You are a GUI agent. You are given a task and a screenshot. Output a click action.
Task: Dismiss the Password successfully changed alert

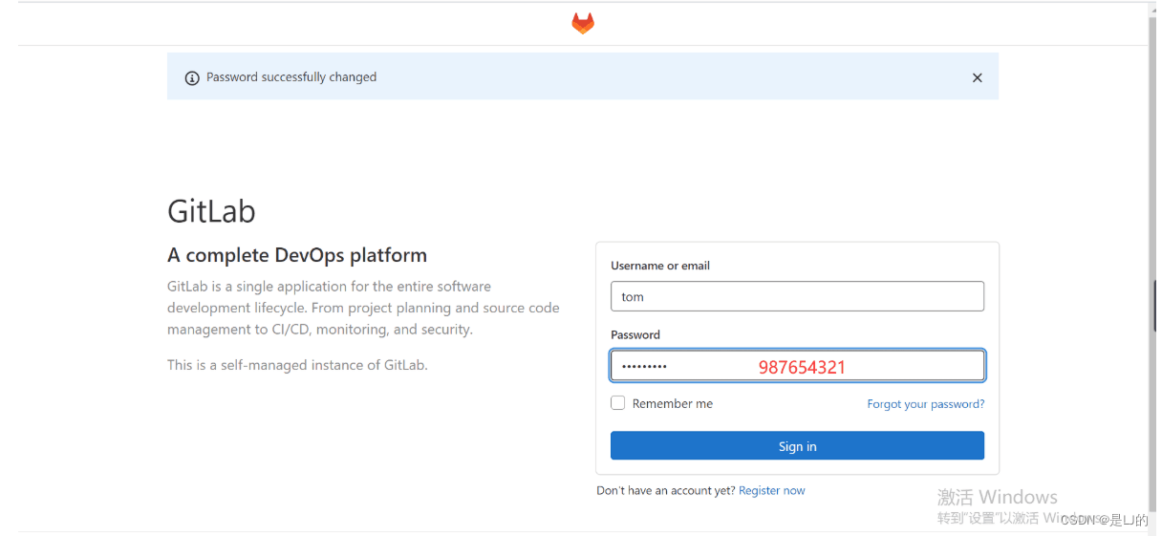[x=977, y=78]
